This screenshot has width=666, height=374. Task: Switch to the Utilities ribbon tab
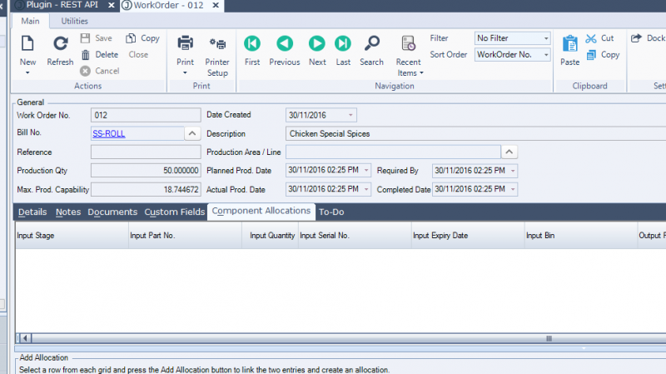75,21
